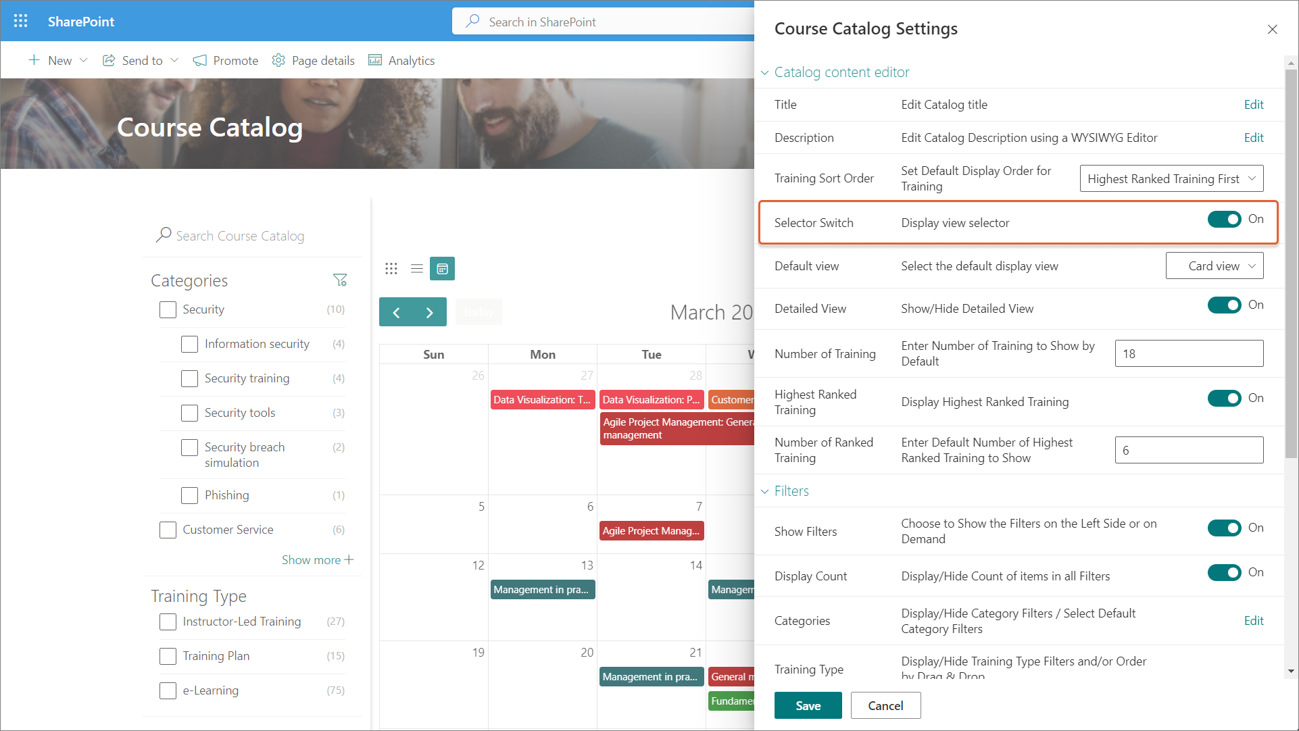Open the New menu in command bar
This screenshot has width=1299, height=731.
coord(58,61)
